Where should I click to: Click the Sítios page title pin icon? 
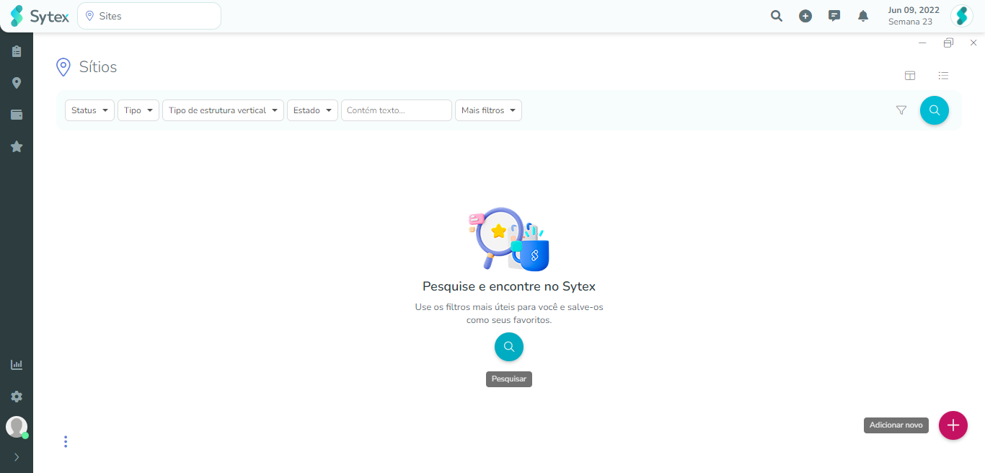click(63, 67)
